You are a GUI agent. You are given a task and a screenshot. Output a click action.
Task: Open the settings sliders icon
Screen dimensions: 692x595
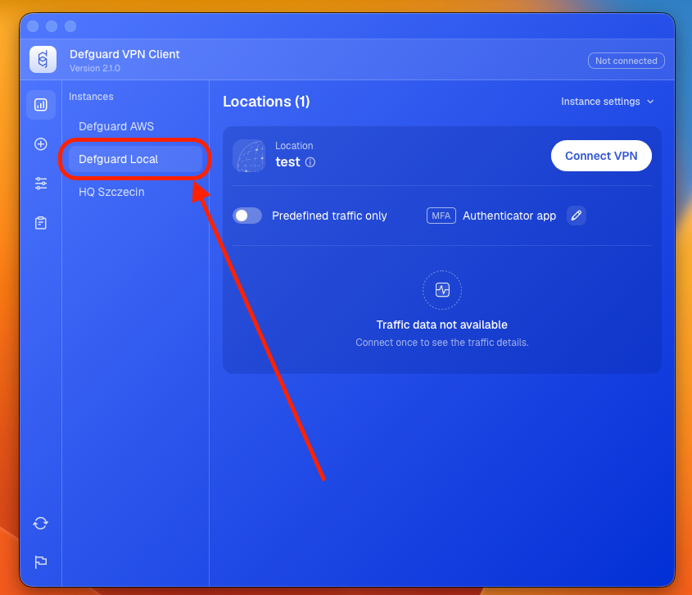pos(41,184)
